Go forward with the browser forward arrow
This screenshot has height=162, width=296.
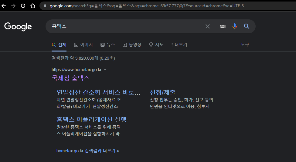coord(13,6)
